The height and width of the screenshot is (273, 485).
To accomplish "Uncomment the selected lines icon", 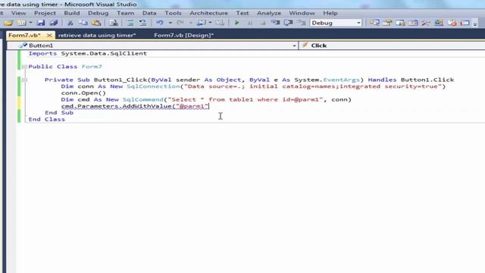I will [143, 23].
